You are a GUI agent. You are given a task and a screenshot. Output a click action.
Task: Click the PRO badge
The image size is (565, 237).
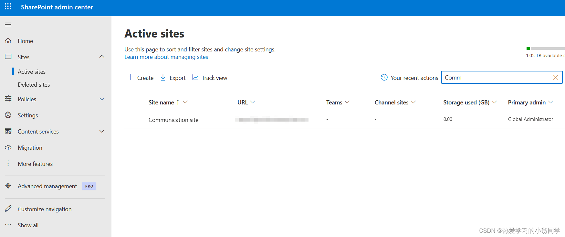pos(89,186)
